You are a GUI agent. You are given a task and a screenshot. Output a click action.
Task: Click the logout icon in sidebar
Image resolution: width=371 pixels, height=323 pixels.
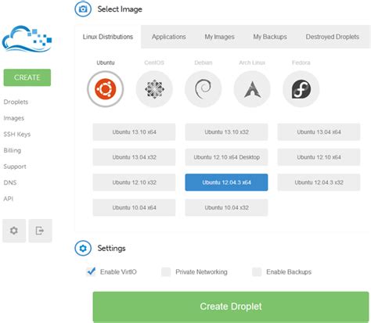40,231
